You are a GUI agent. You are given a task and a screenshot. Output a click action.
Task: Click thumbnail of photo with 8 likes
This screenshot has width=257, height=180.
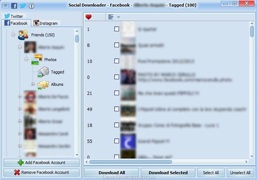[128, 46]
